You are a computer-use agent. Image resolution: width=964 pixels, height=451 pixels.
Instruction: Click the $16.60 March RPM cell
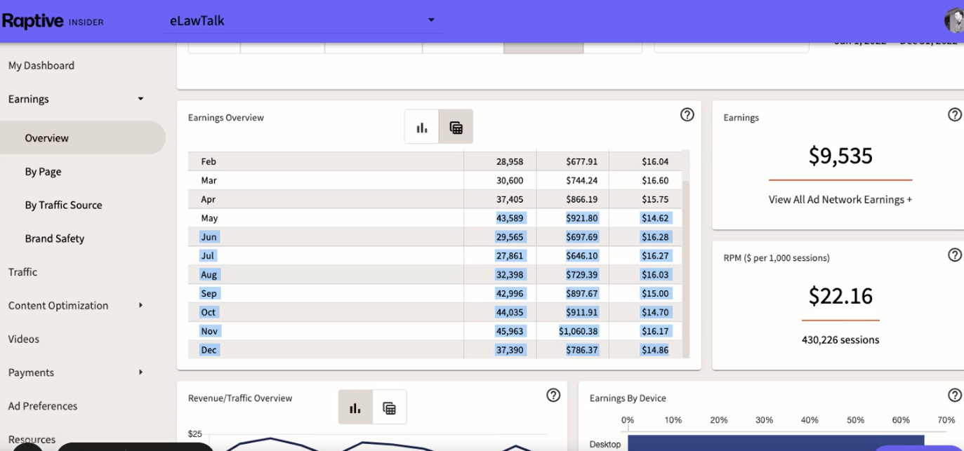coord(655,180)
